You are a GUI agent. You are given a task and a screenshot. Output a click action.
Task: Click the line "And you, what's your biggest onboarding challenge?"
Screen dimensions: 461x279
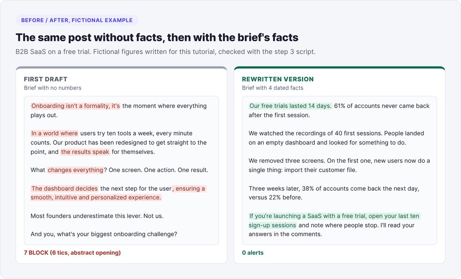[x=104, y=234]
